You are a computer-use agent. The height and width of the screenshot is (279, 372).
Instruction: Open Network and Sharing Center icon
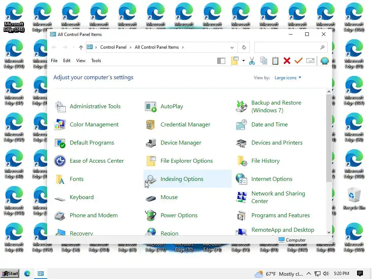(242, 197)
